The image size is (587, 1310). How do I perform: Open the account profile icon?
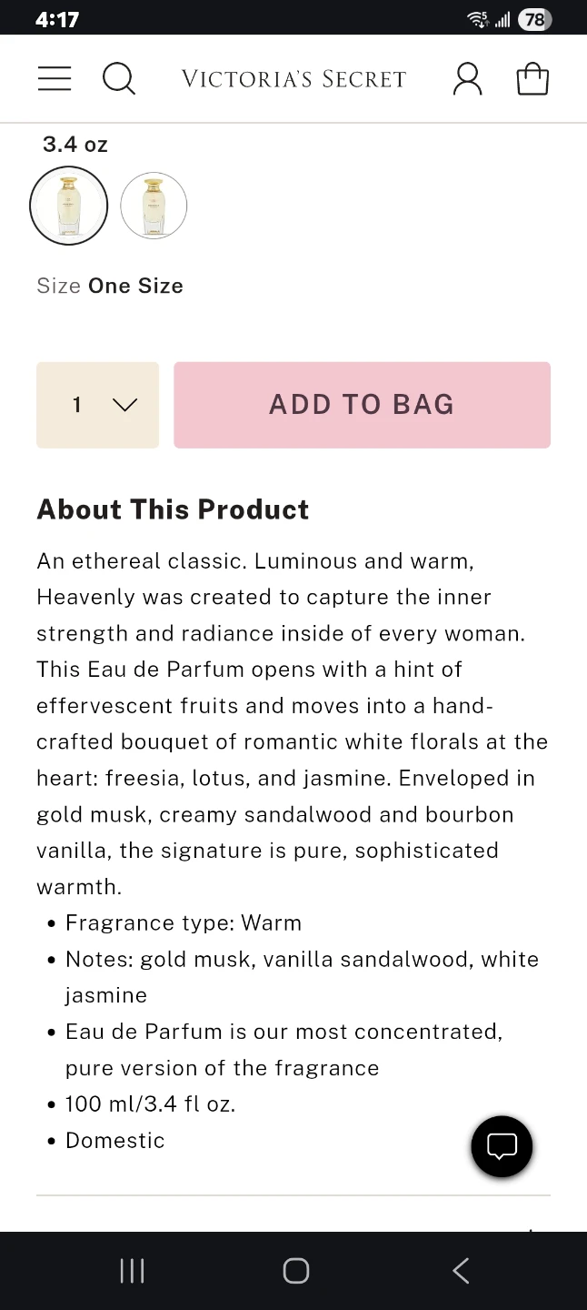[x=468, y=79]
